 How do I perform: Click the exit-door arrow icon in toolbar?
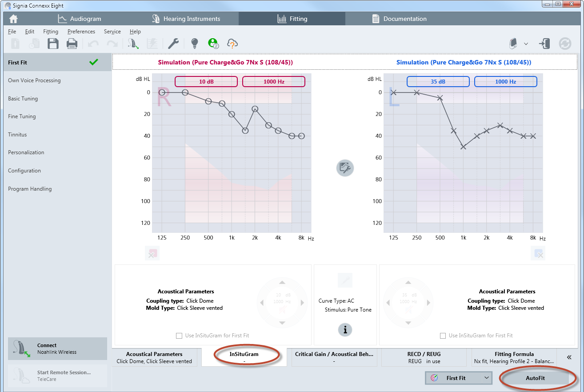click(544, 44)
